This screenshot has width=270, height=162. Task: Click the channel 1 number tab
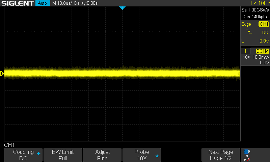pos(245,51)
